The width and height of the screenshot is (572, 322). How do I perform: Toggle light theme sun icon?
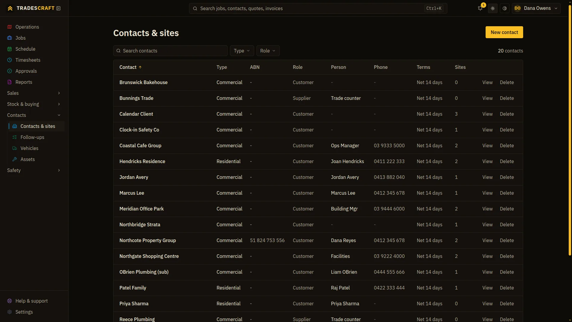tap(493, 8)
